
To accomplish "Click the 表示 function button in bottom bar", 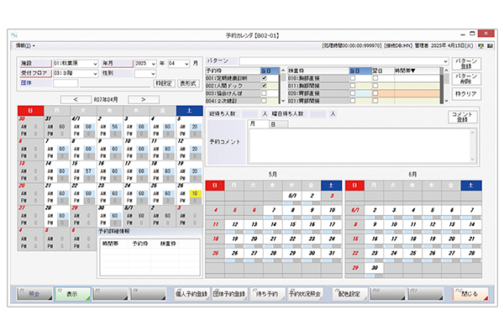I will pyautogui.click(x=73, y=295).
